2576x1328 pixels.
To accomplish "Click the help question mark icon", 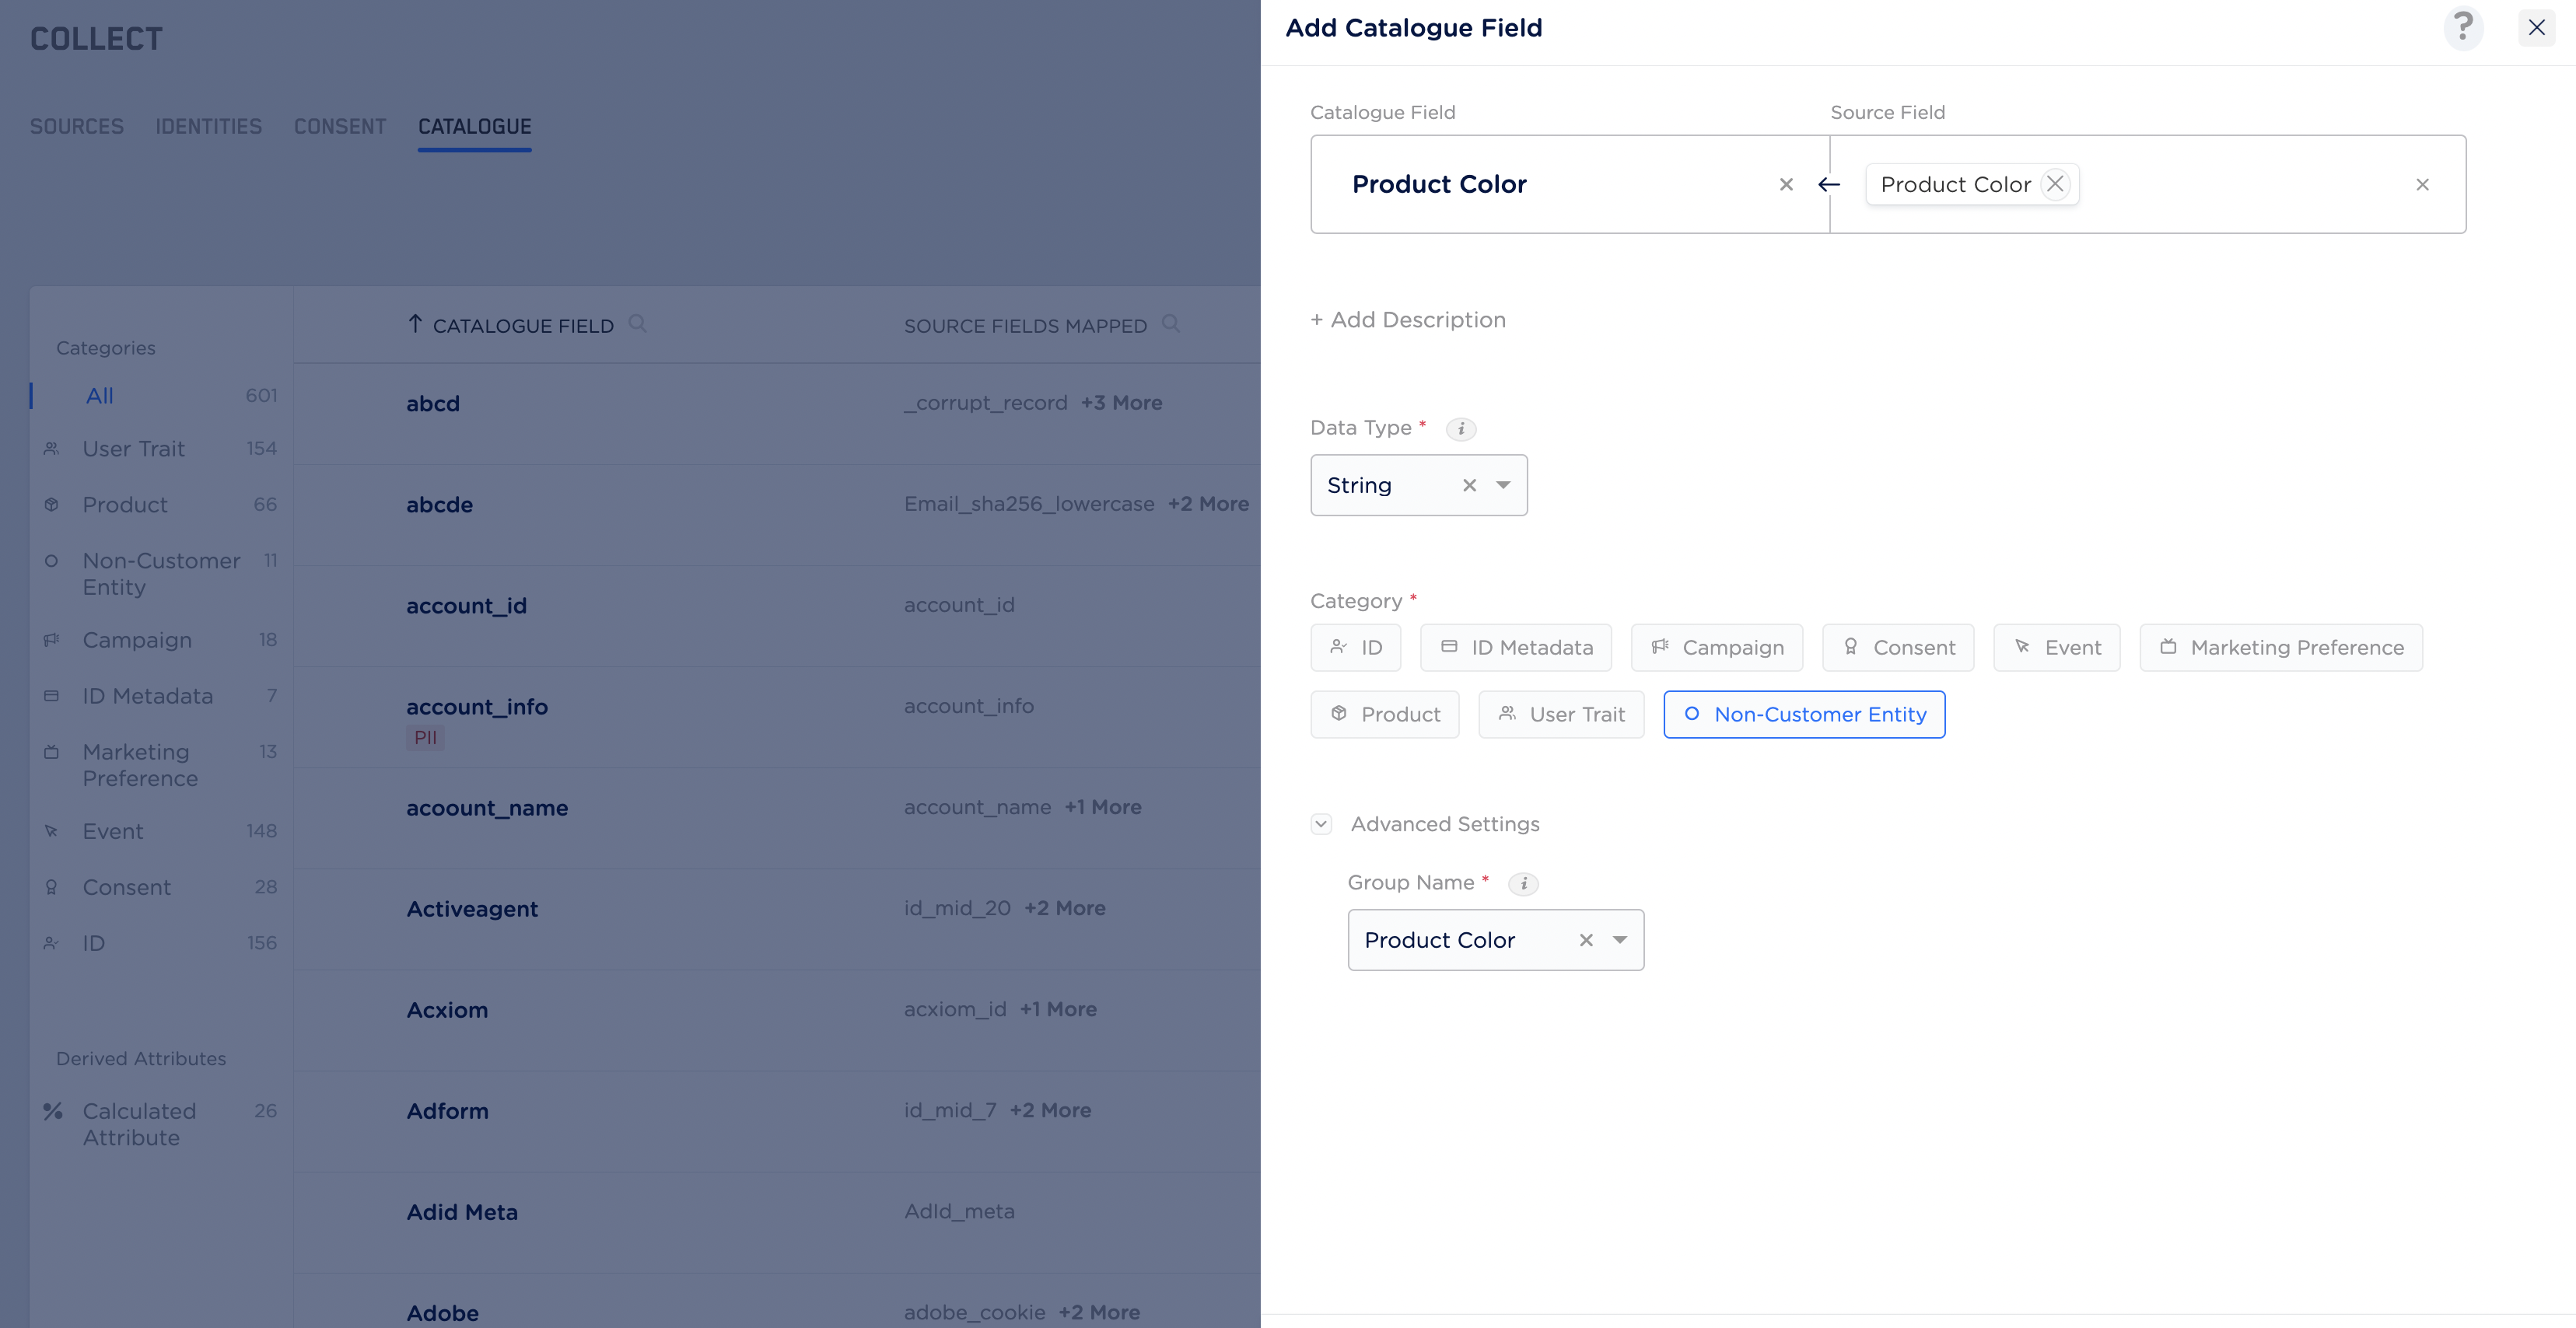I will click(x=2463, y=27).
